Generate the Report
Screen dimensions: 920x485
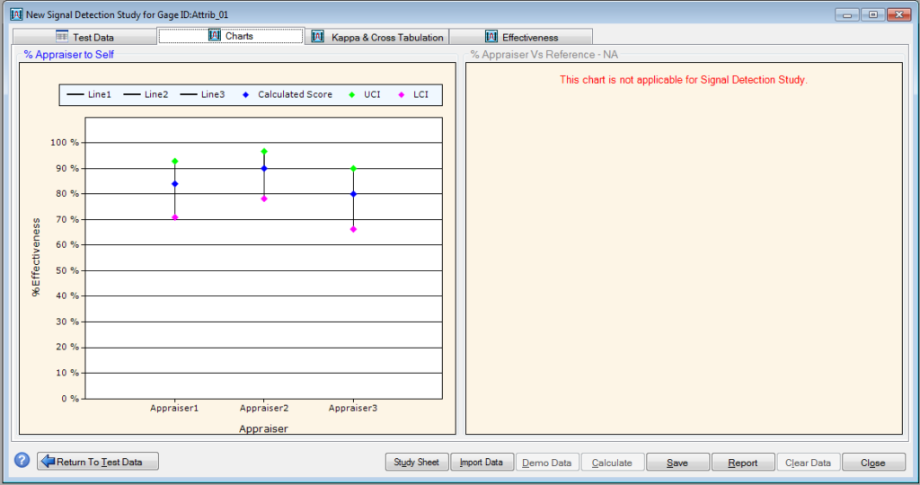tap(743, 463)
